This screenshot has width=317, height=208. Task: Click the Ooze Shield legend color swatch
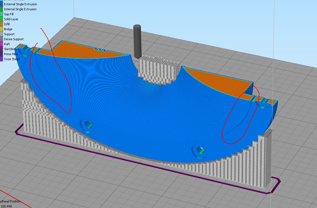pos(1,59)
